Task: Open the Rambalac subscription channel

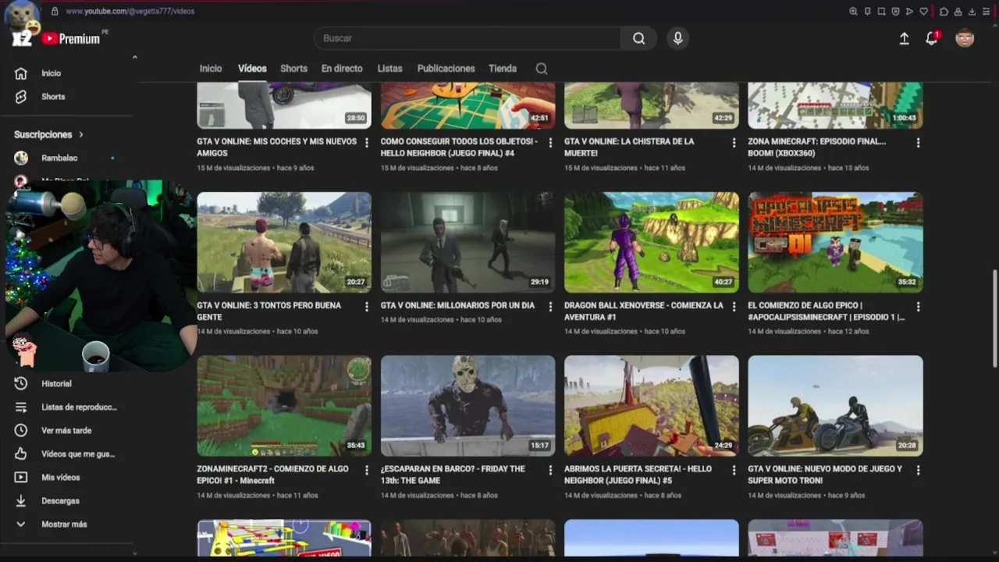Action: pyautogui.click(x=59, y=158)
